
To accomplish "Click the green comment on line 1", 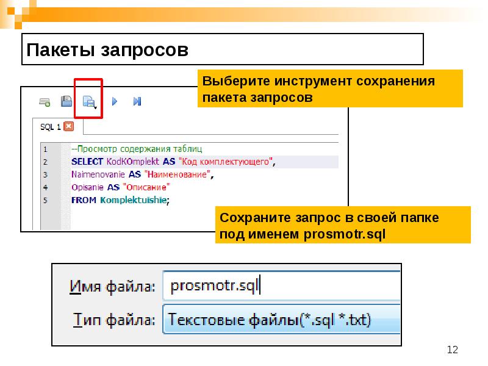I will pos(141,149).
